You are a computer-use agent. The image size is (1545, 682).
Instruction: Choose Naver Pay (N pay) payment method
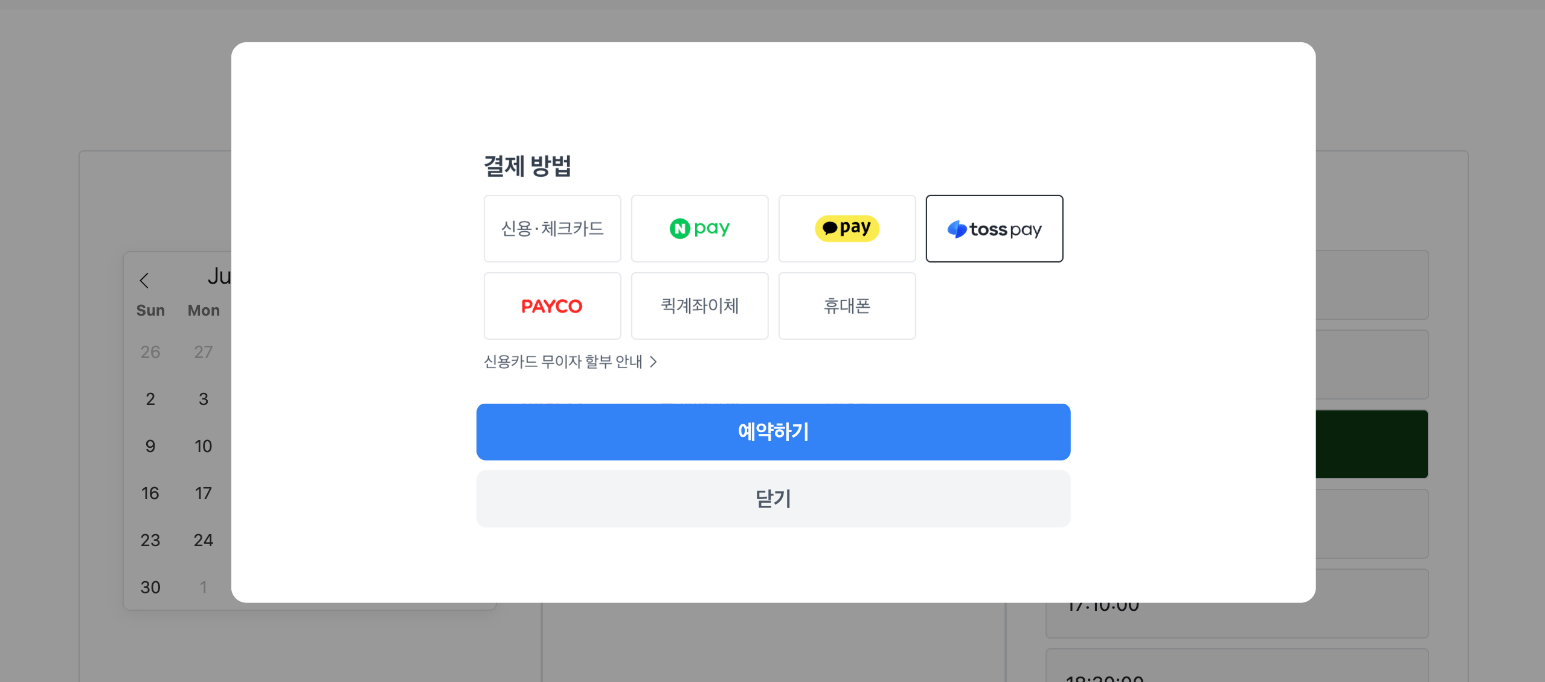(x=699, y=229)
